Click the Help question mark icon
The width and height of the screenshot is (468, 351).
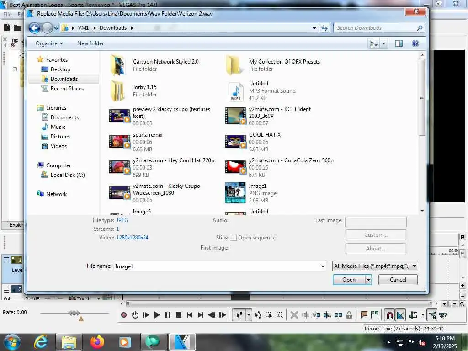(x=415, y=43)
